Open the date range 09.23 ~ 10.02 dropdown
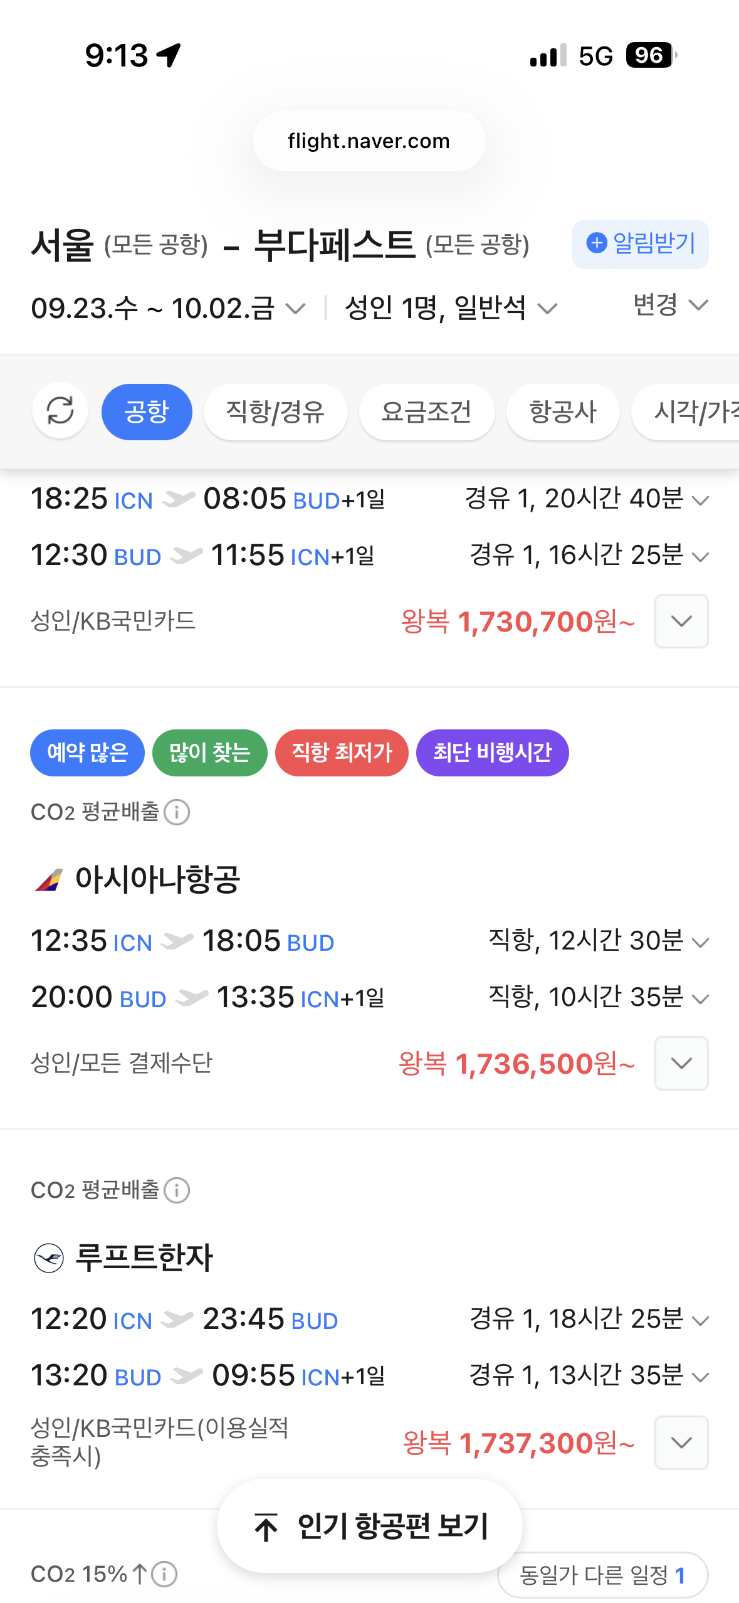The width and height of the screenshot is (739, 1603). 168,308
